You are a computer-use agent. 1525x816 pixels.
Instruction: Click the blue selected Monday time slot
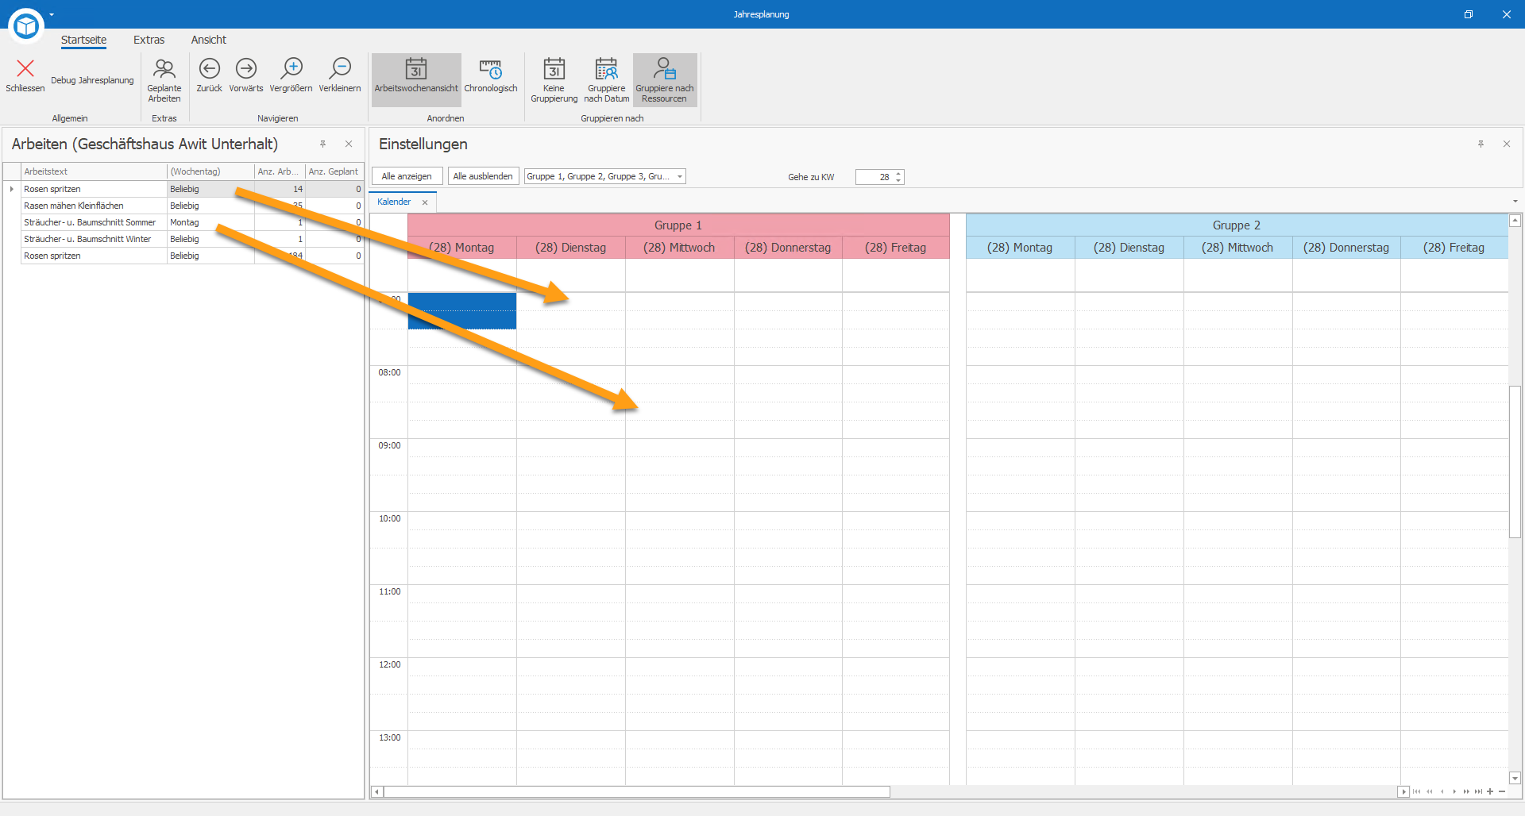(461, 310)
